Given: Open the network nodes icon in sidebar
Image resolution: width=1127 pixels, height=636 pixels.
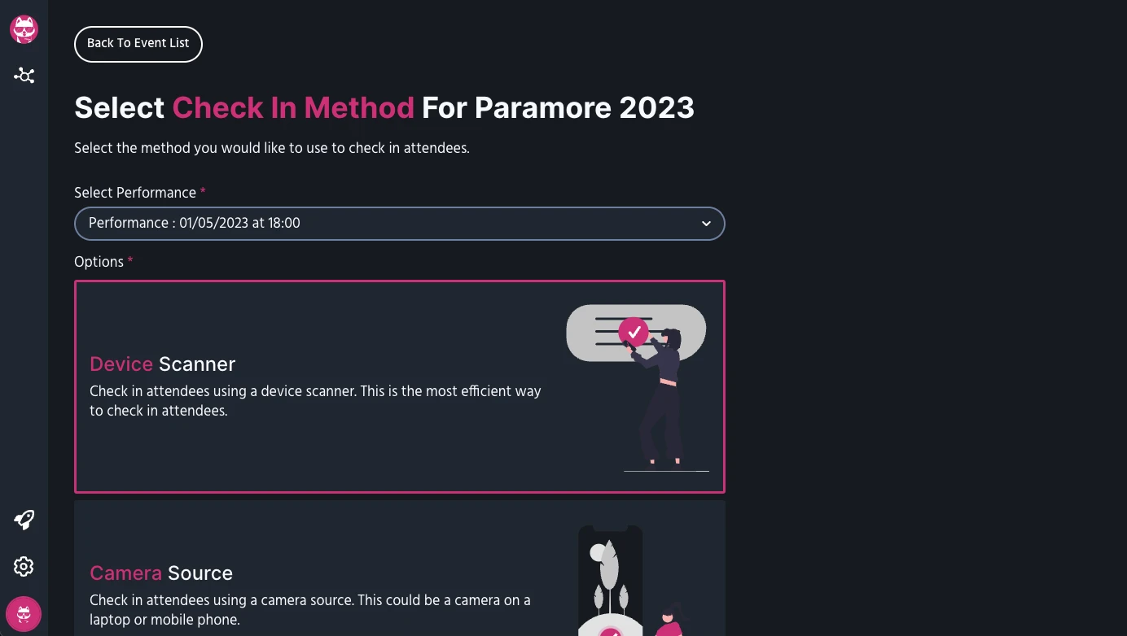Looking at the screenshot, I should [24, 76].
